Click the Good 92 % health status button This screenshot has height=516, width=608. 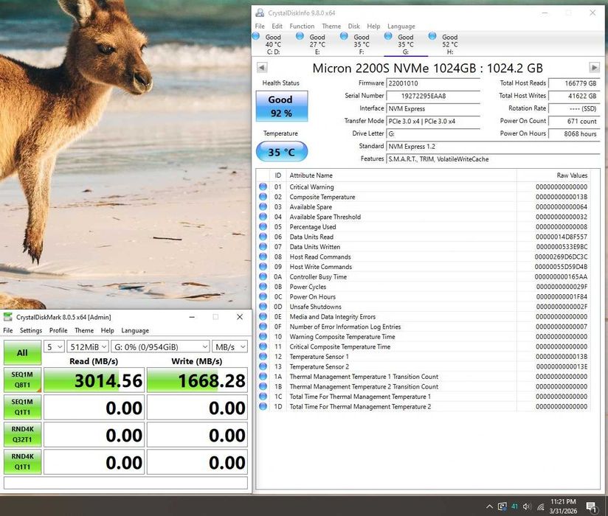click(282, 106)
